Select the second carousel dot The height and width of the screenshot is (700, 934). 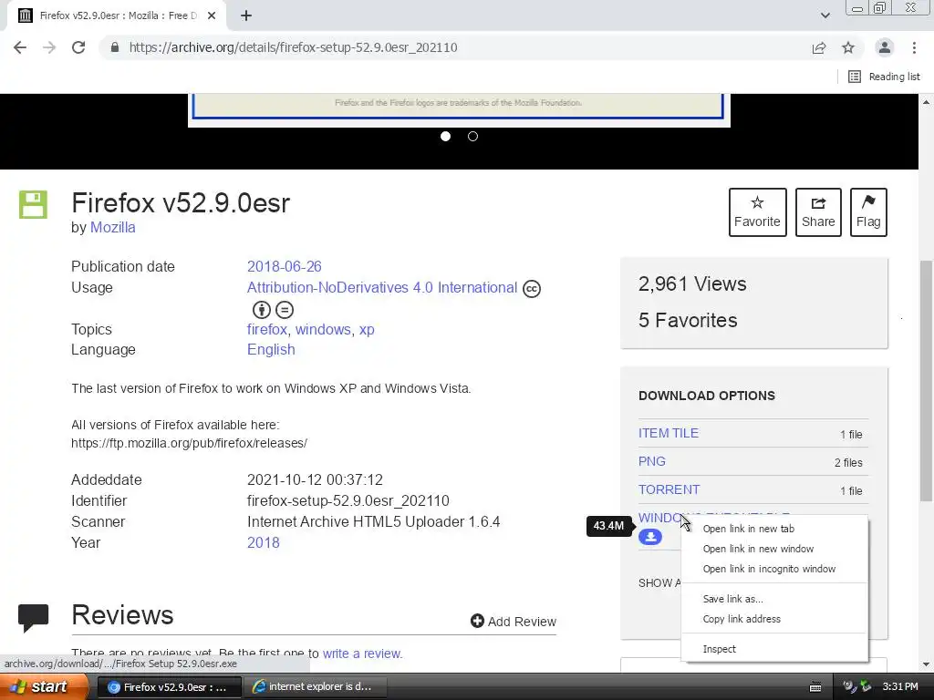[x=473, y=137]
